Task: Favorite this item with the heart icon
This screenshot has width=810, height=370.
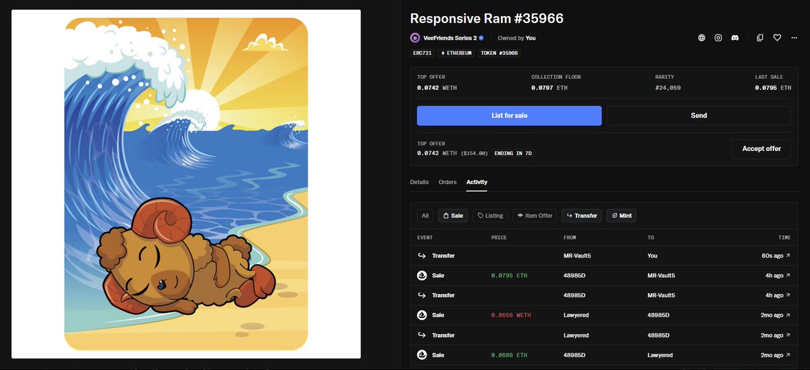Action: [x=777, y=38]
